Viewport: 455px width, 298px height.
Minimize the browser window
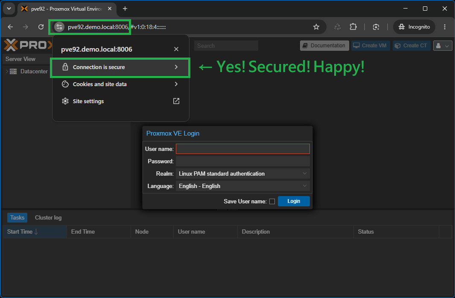click(405, 9)
